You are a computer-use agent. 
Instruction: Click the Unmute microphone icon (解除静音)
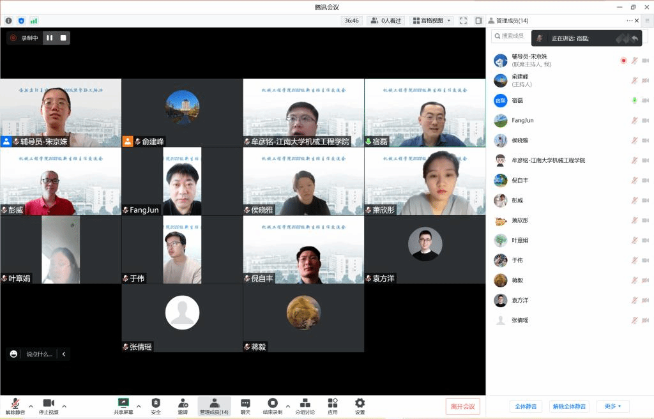click(x=15, y=406)
